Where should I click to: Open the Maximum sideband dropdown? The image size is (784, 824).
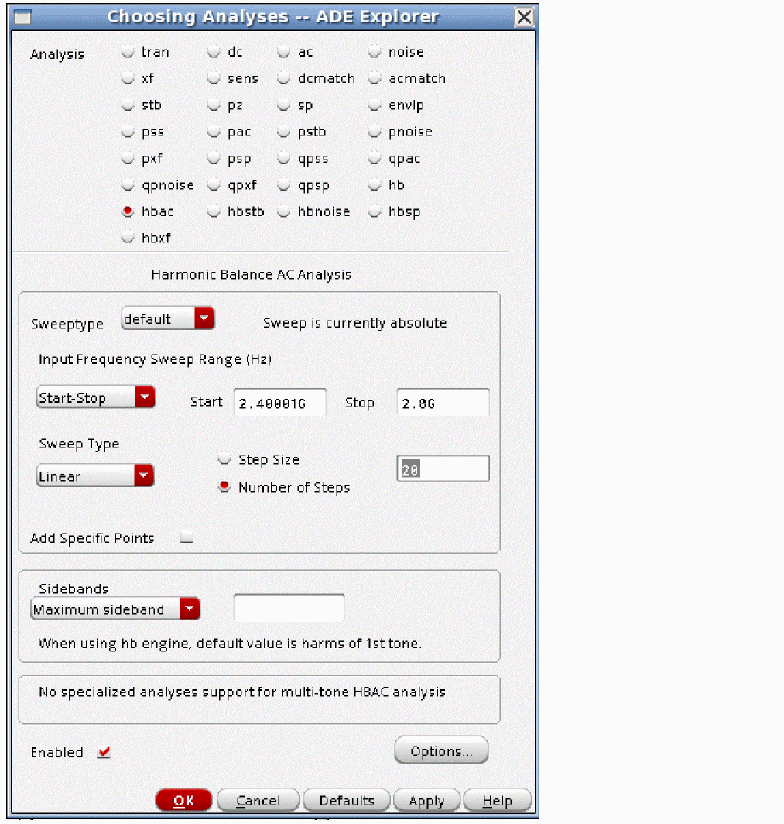click(115, 609)
